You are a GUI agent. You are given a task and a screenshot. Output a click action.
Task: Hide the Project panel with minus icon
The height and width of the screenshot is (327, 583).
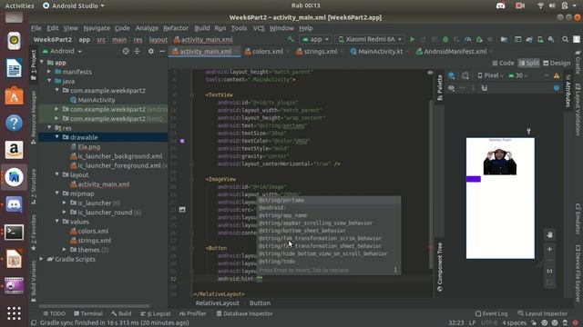(162, 51)
